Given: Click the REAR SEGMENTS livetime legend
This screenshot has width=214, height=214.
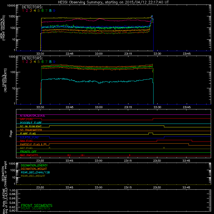Looking at the screenshot, I should [x=36, y=208].
